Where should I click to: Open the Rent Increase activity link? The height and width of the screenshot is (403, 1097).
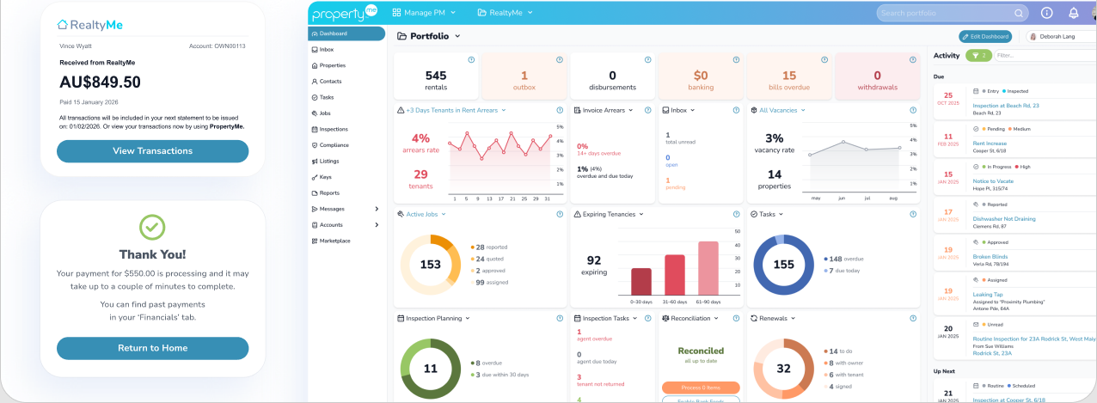pos(990,143)
